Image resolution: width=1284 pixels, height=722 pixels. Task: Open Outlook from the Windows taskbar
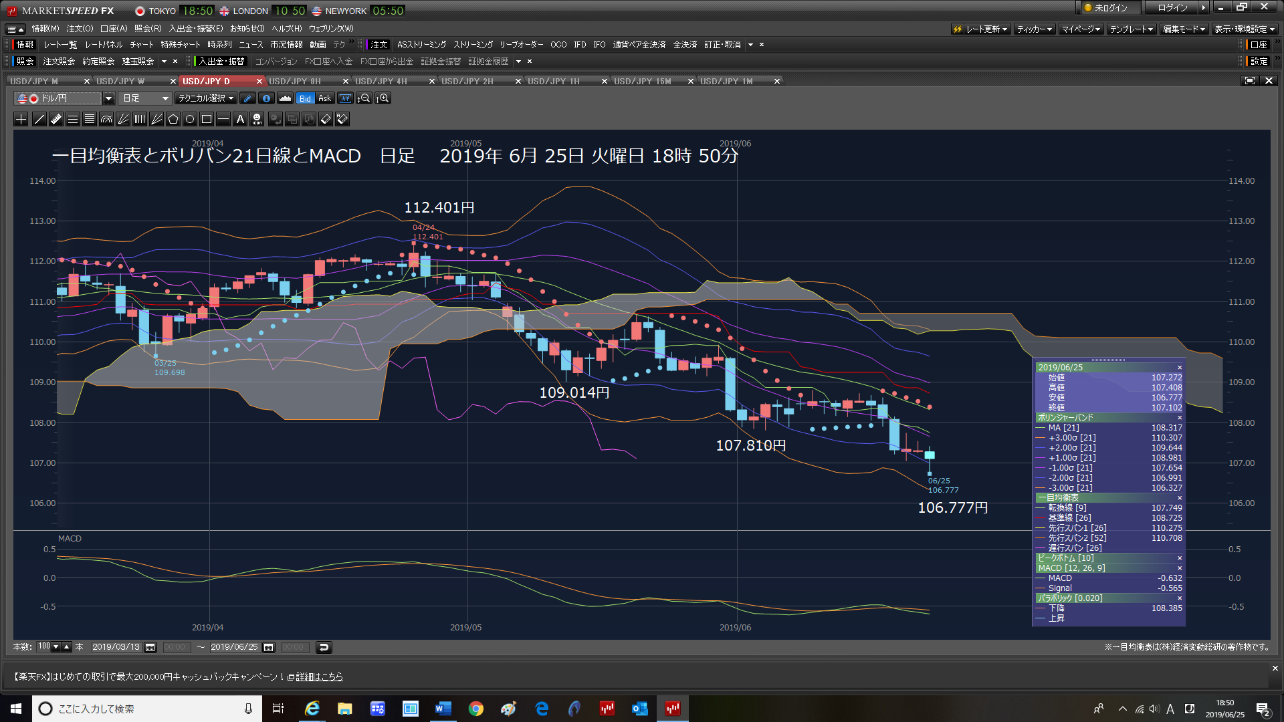coord(640,708)
